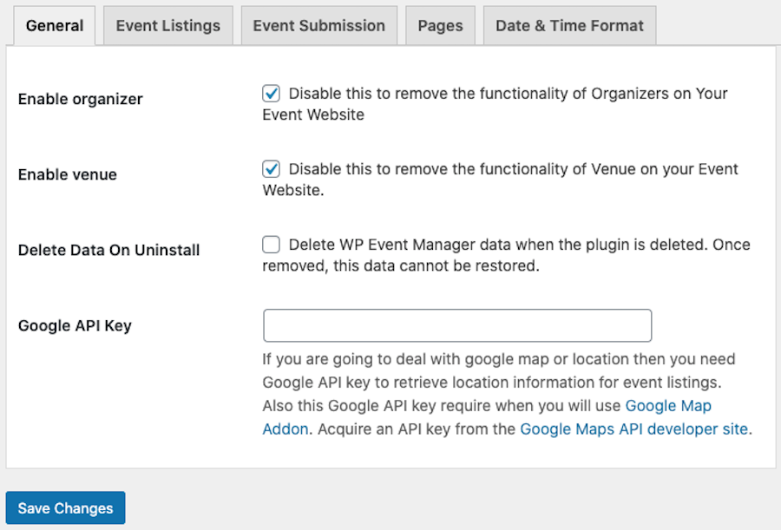
Task: Open the Date & Time Format tab
Action: (569, 25)
